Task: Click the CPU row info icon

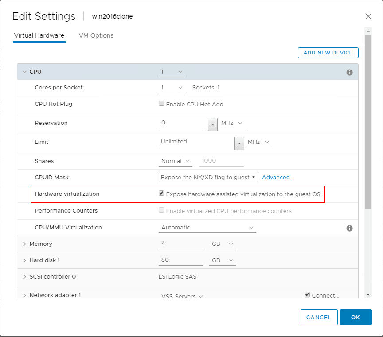Action: pos(349,72)
